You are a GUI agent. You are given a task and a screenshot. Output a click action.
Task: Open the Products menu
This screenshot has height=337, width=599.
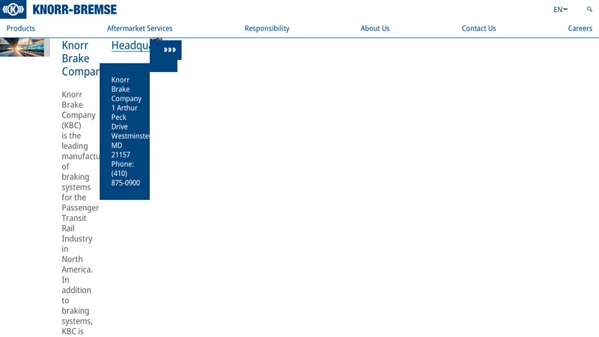21,28
